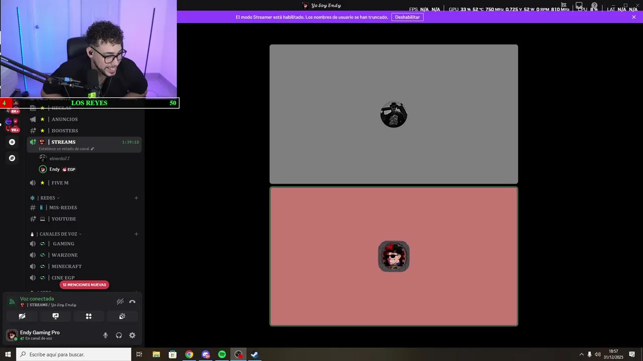Add a channel to the REDES category
The width and height of the screenshot is (643, 361).
[136, 198]
